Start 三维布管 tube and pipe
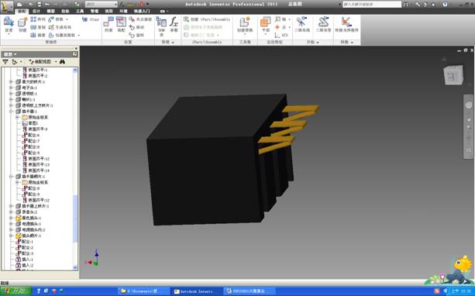The width and height of the screenshot is (475, 296). pos(324,24)
